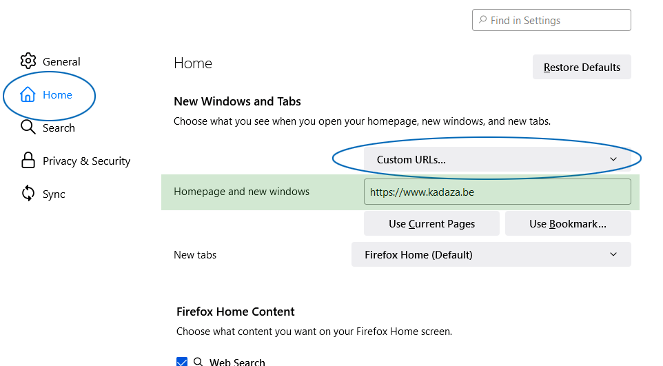The width and height of the screenshot is (663, 366).
Task: Click the Home house icon in the sidebar
Action: (x=28, y=94)
